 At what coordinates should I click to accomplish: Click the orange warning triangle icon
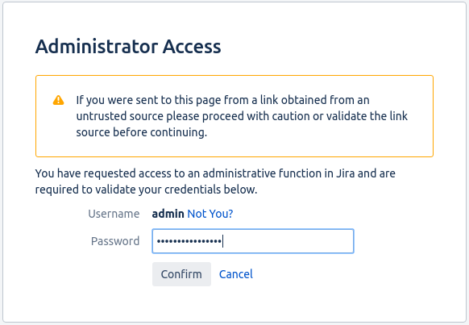(58, 100)
